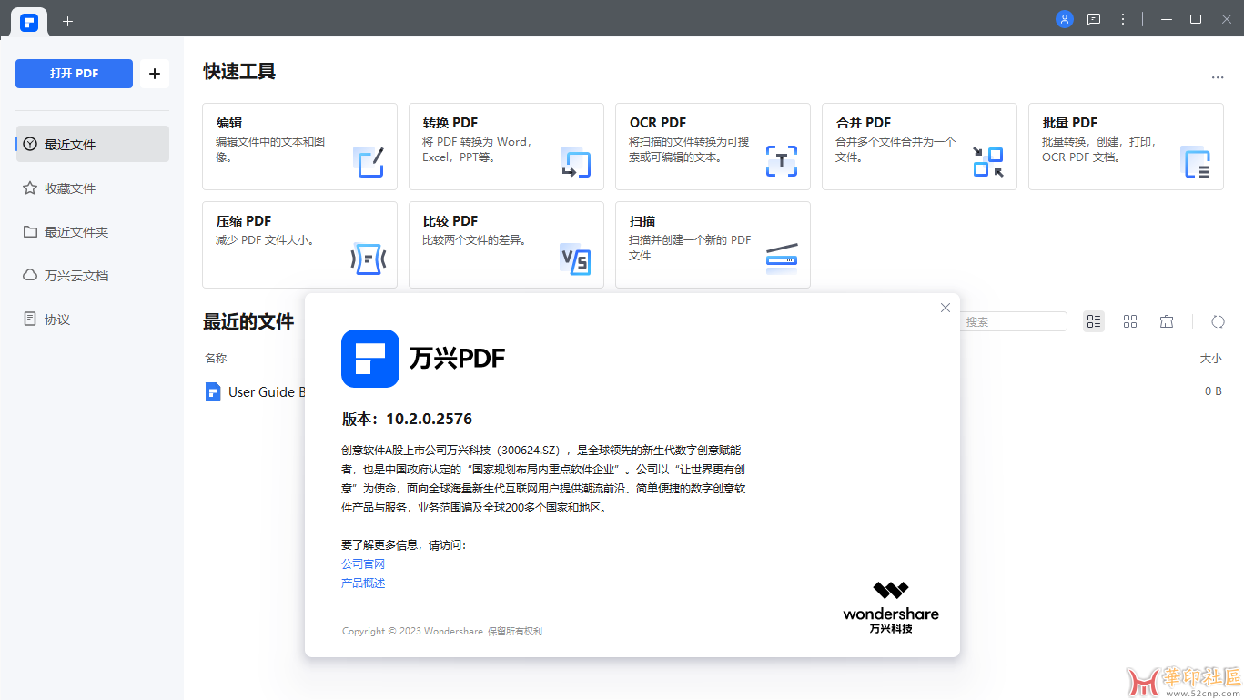Click the OCR text-scan icon
The image size is (1244, 700).
[782, 161]
